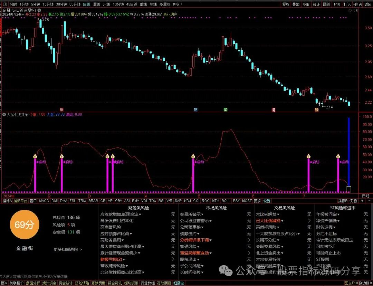This screenshot has width=373, height=286.
Task: Click the 港 event marker on the chart
Action: click(274, 110)
